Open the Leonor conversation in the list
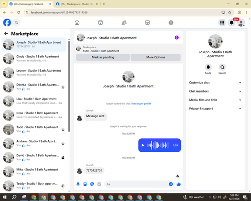Viewport: 251px width, 201px height. [x=34, y=73]
